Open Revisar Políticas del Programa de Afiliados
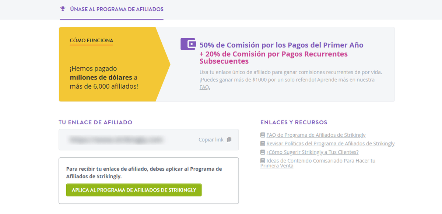Image resolution: width=442 pixels, height=214 pixels. 330,144
